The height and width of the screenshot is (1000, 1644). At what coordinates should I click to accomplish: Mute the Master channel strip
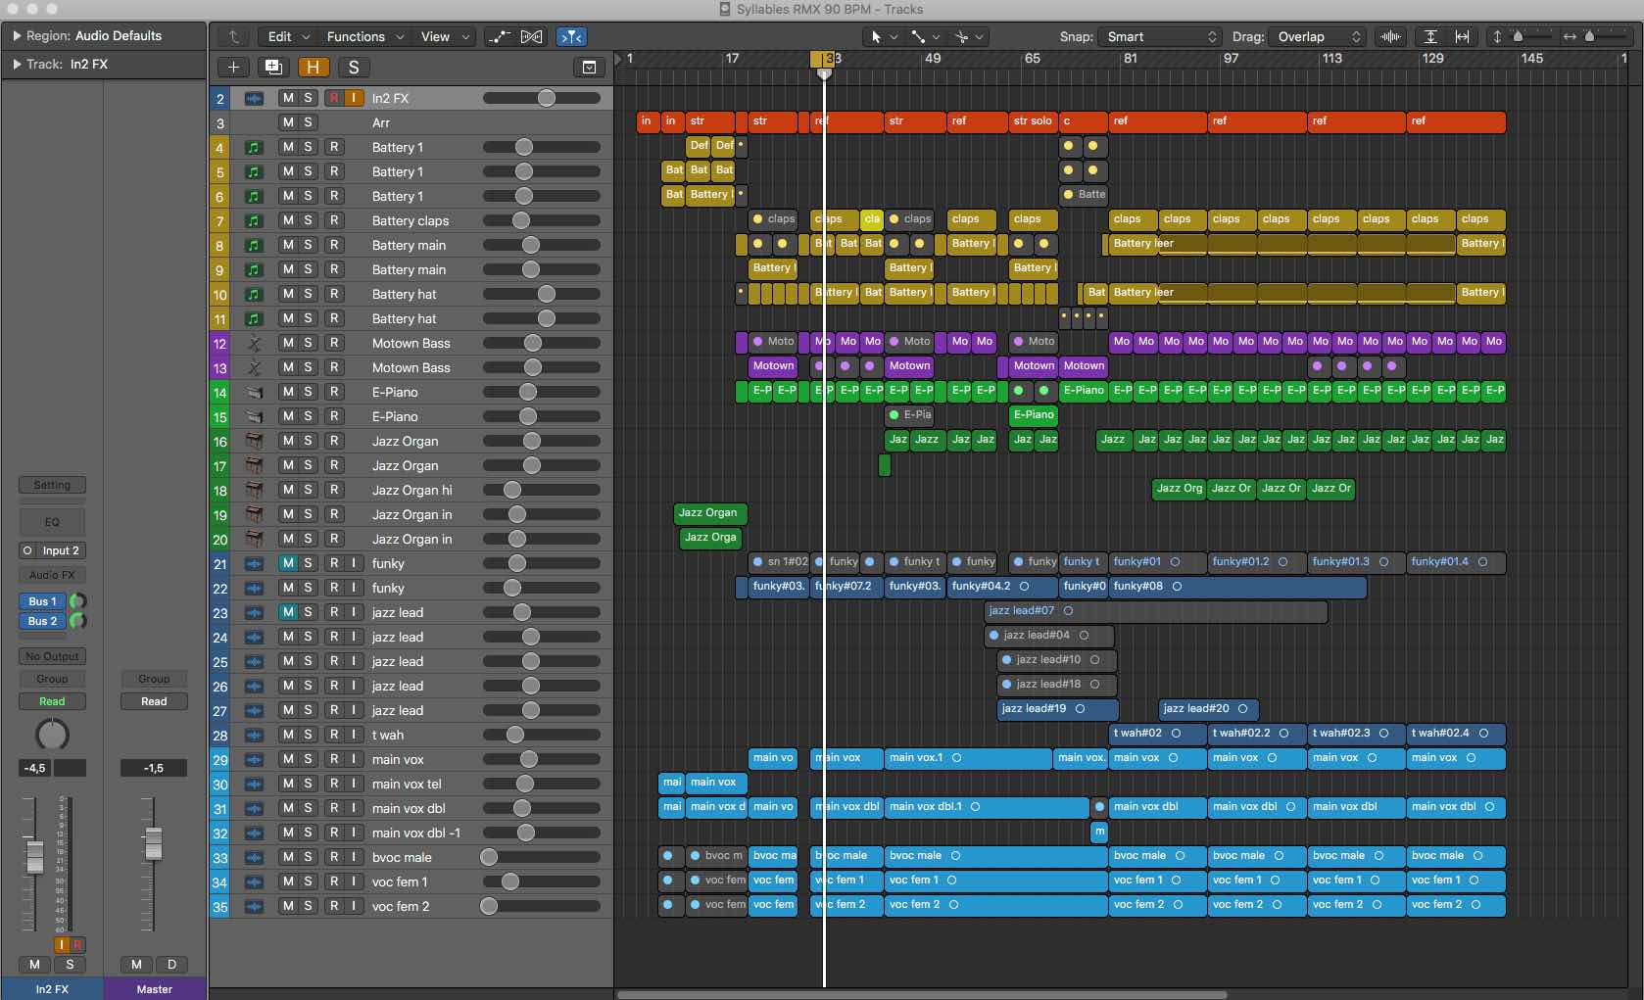pos(136,965)
